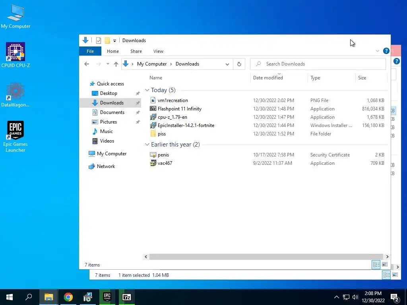Open the notification center icon

(395, 297)
